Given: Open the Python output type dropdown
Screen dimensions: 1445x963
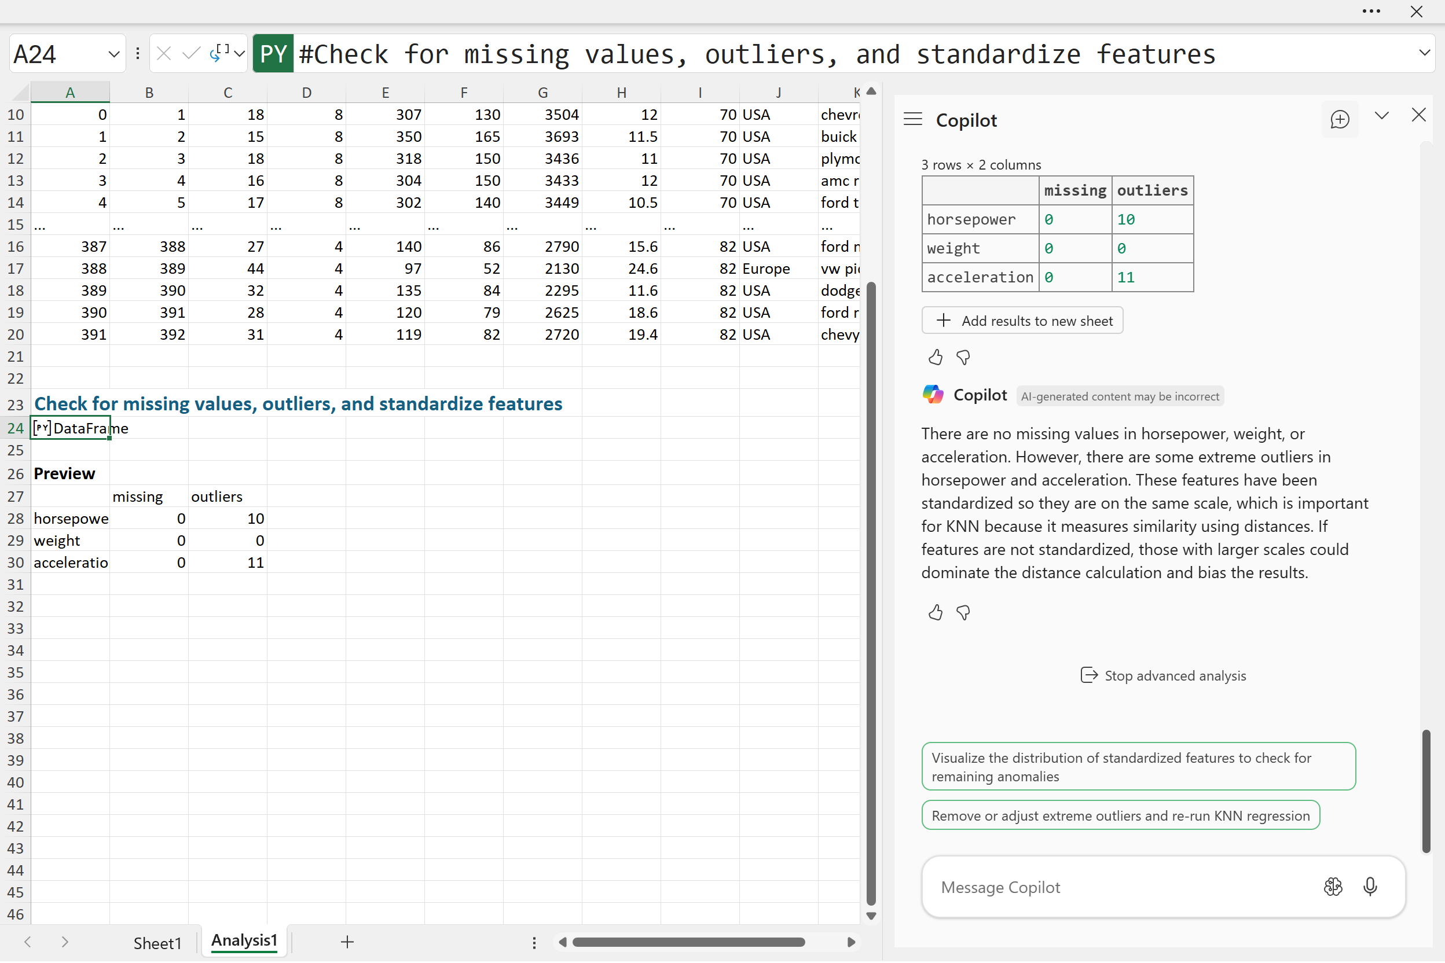Looking at the screenshot, I should pyautogui.click(x=239, y=54).
